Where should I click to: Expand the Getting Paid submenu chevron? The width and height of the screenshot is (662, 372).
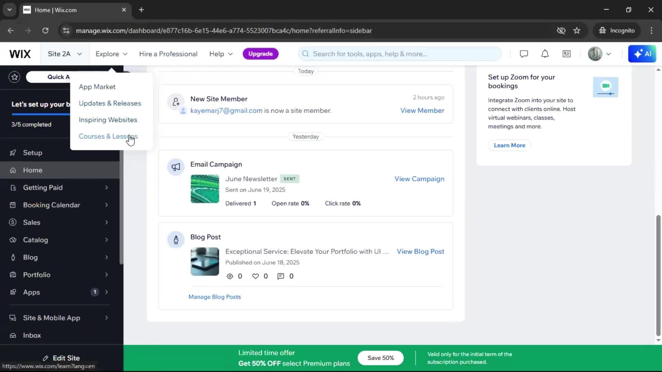coord(107,188)
